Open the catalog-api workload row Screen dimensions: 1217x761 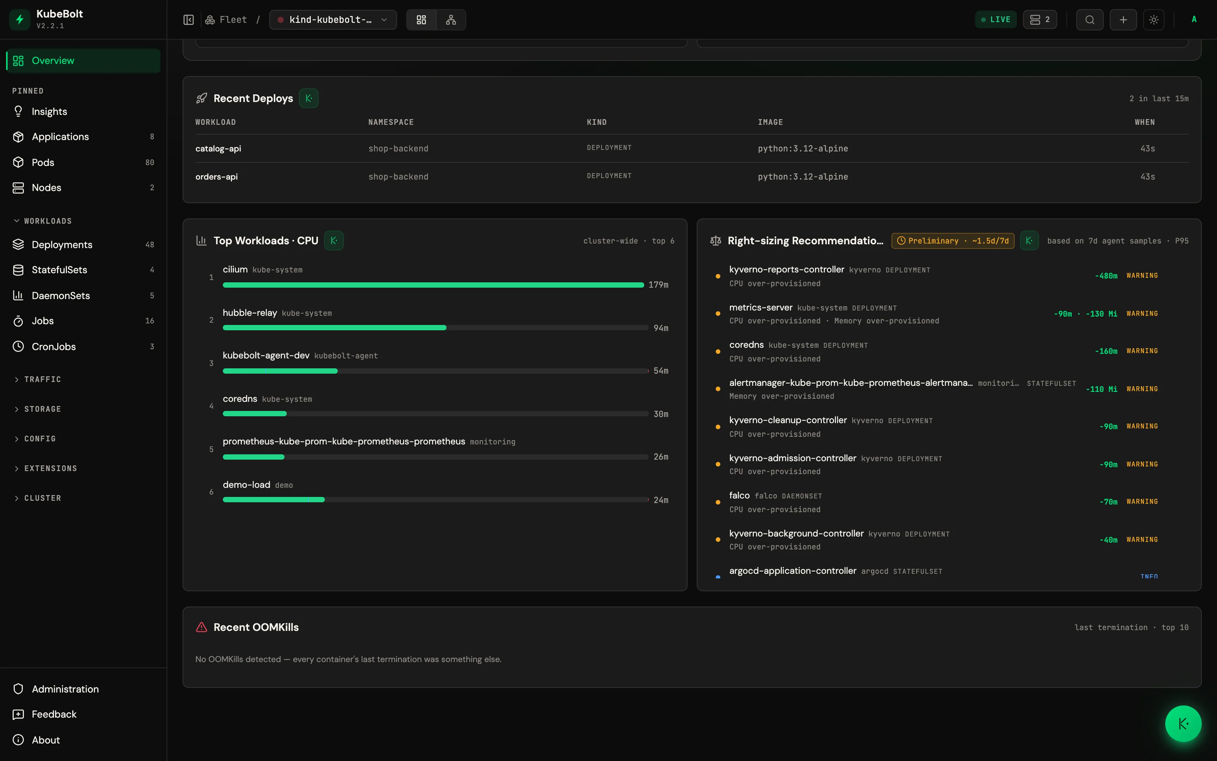691,148
